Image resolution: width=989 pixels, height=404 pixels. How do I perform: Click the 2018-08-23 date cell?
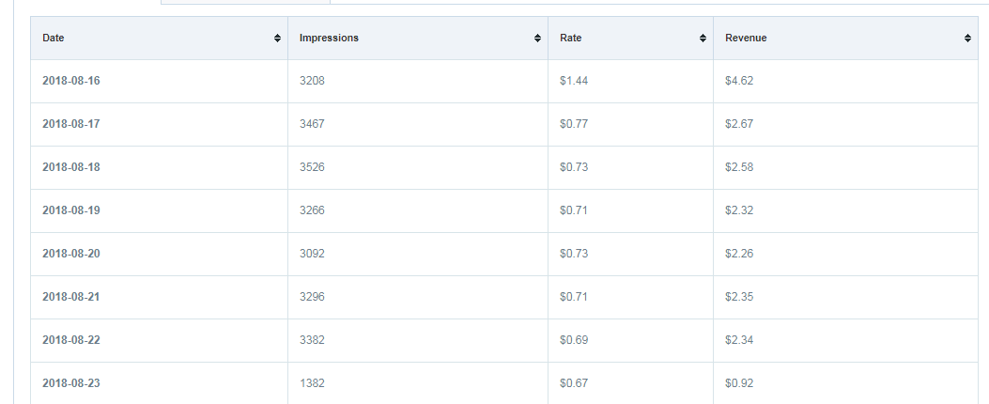pos(71,383)
